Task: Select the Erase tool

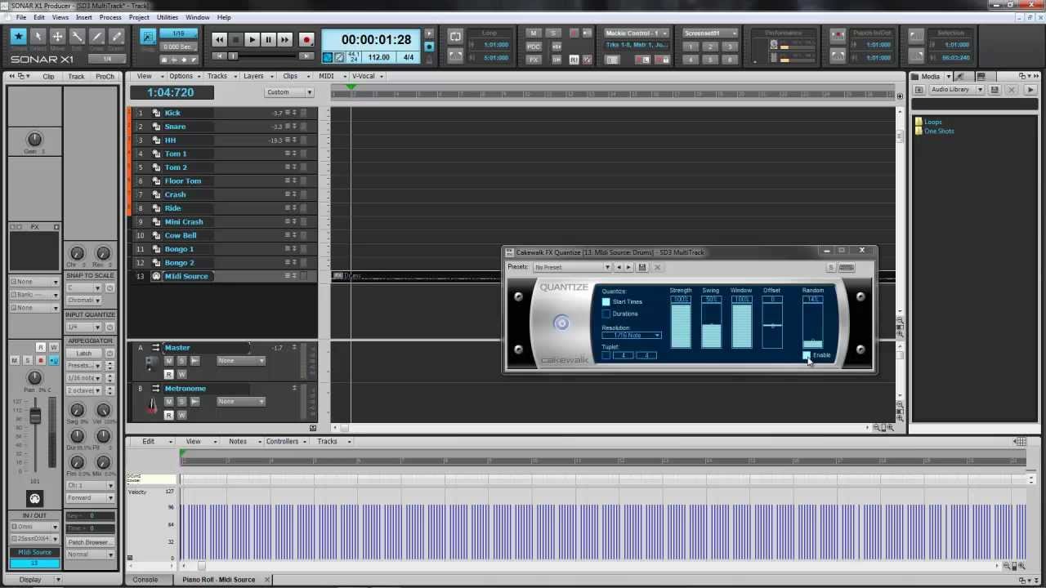Action: coord(116,36)
